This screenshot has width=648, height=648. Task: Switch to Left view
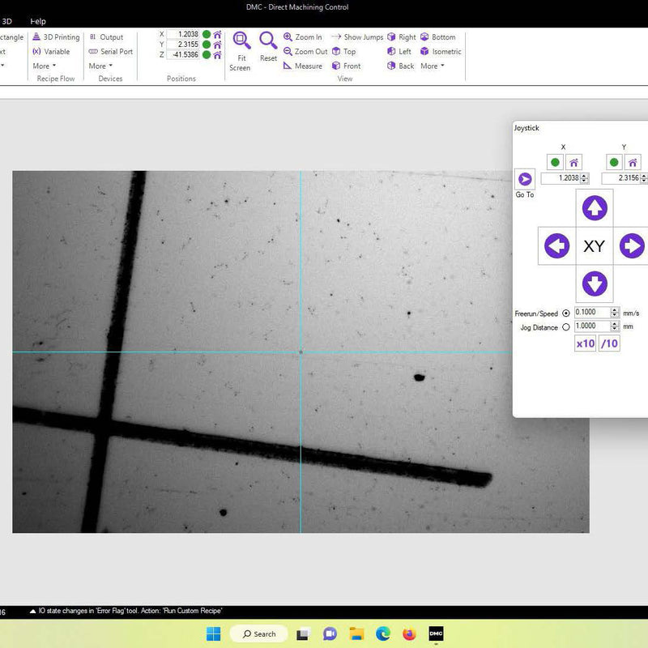(399, 51)
